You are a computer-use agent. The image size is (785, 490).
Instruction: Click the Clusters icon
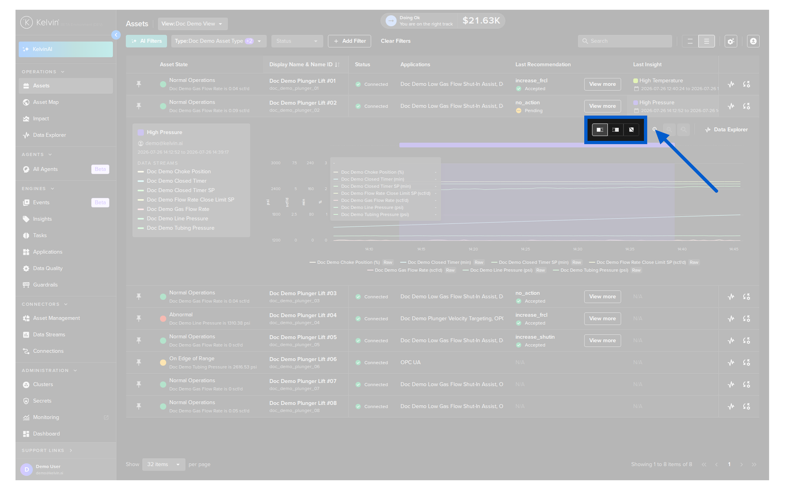pyautogui.click(x=26, y=384)
